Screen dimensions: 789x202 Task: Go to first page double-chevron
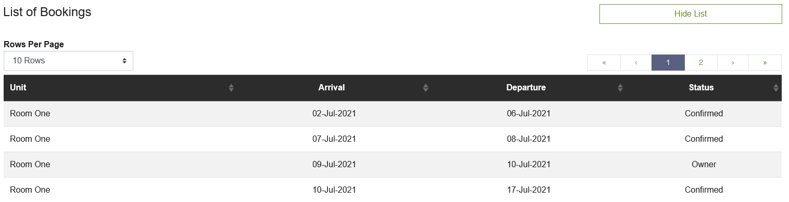click(604, 62)
